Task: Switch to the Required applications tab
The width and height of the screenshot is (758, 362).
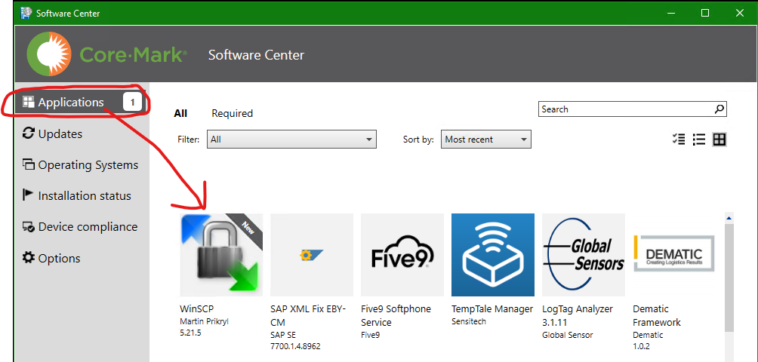Action: tap(232, 113)
